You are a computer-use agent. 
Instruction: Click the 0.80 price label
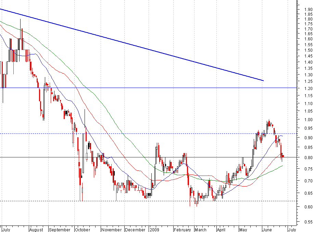(309, 157)
